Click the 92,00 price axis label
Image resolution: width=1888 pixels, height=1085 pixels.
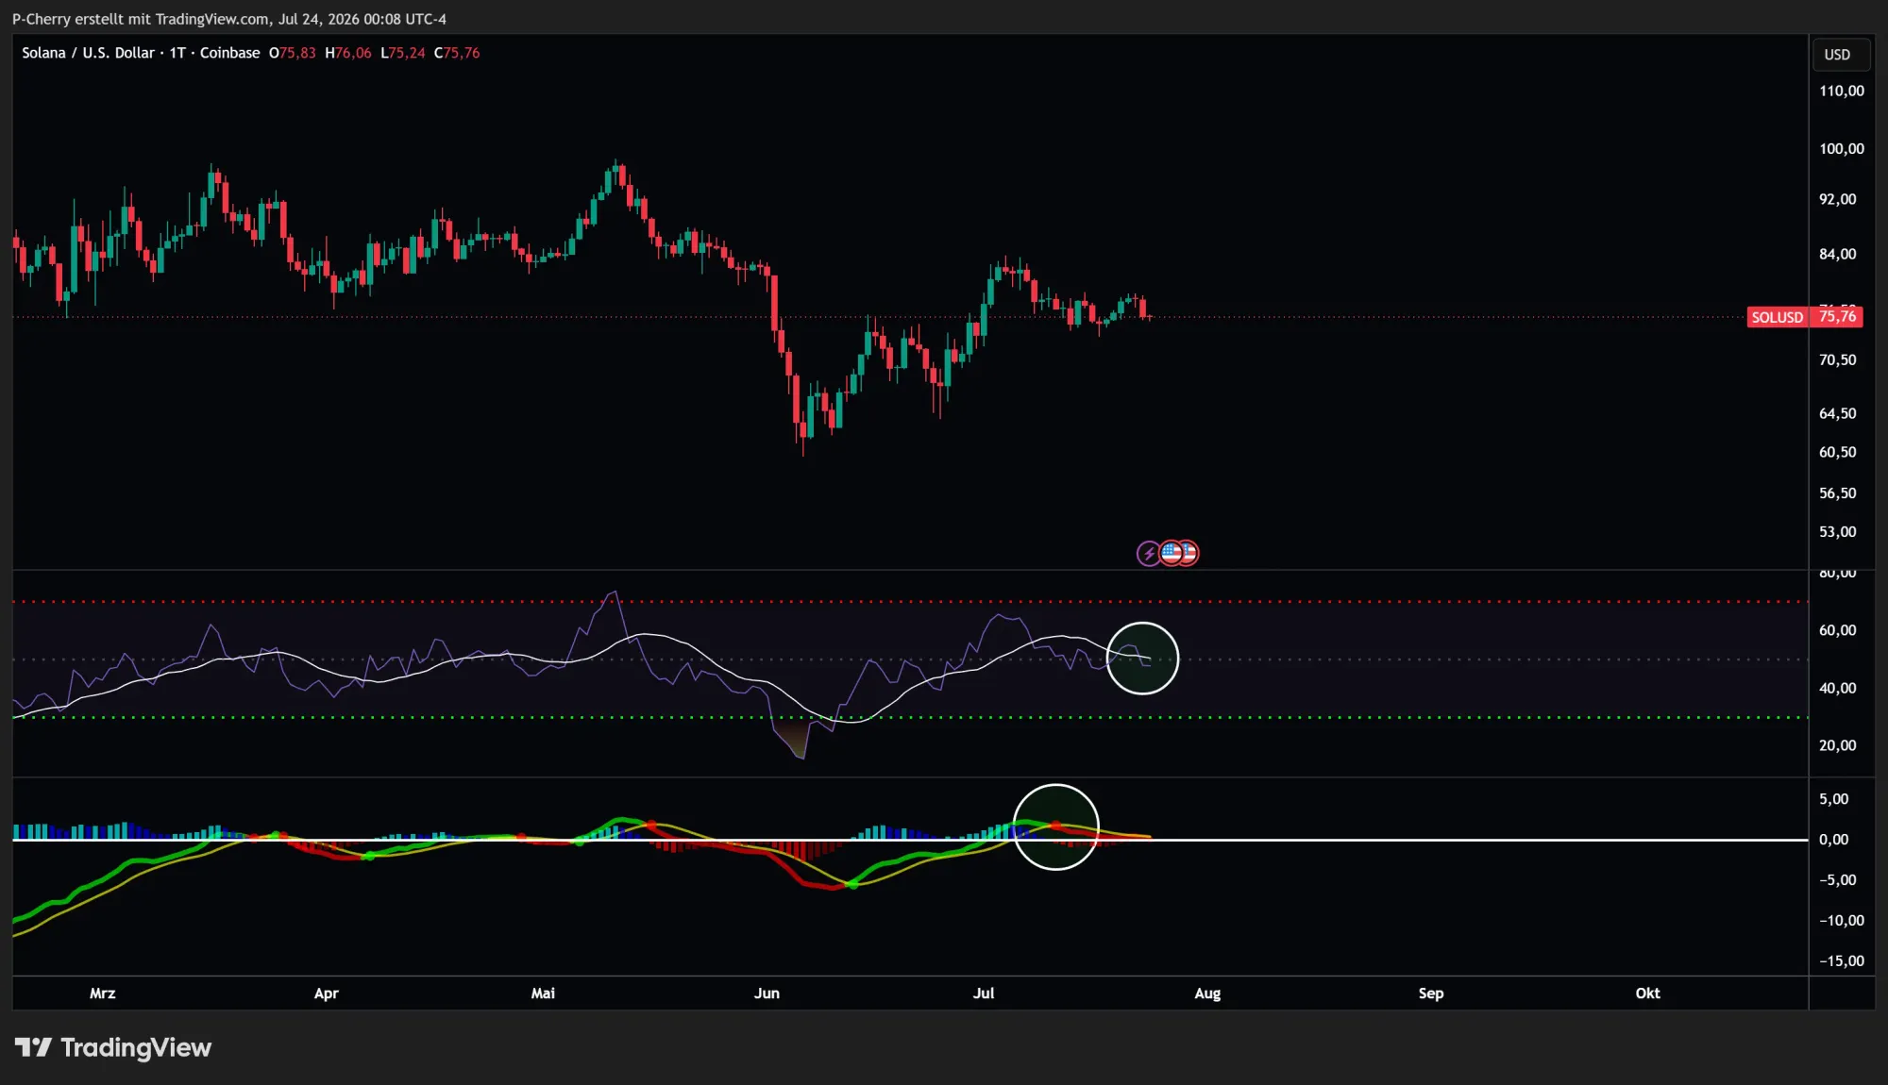[x=1837, y=199]
